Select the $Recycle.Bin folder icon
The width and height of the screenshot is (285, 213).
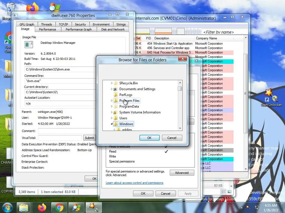pyautogui.click(x=116, y=83)
